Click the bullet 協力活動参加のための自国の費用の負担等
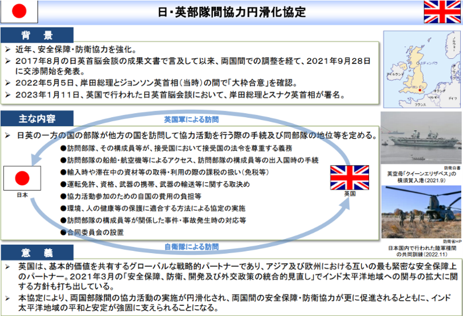Screen dimensions: 463x316 click(x=131, y=196)
